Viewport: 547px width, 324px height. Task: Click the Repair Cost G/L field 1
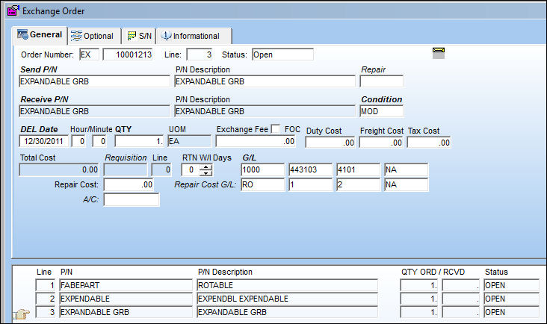click(x=310, y=184)
